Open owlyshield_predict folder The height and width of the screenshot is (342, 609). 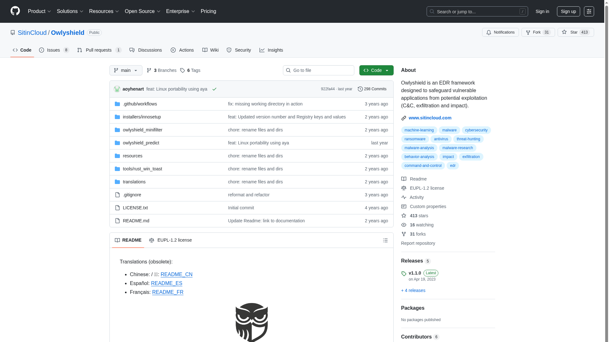pos(141,143)
